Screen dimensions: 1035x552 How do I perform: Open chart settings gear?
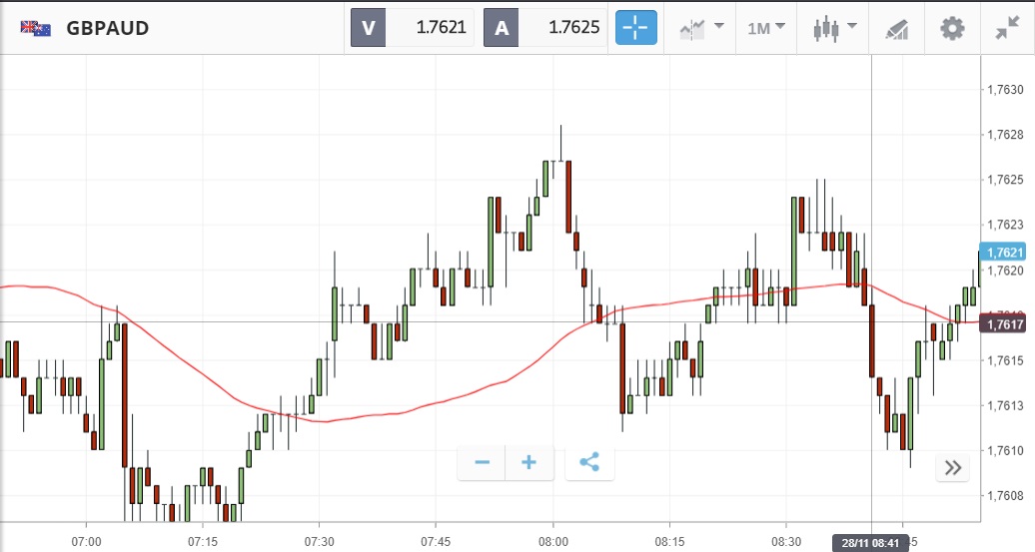click(952, 28)
